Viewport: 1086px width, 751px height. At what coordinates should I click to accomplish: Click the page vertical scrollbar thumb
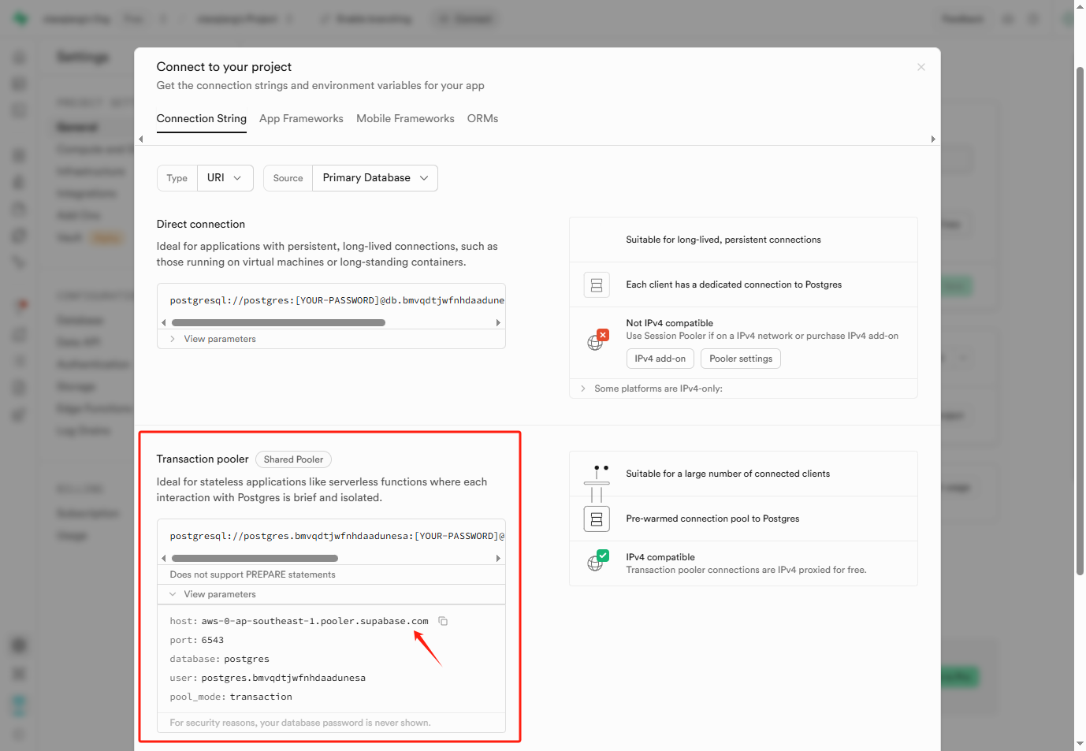(1080, 322)
